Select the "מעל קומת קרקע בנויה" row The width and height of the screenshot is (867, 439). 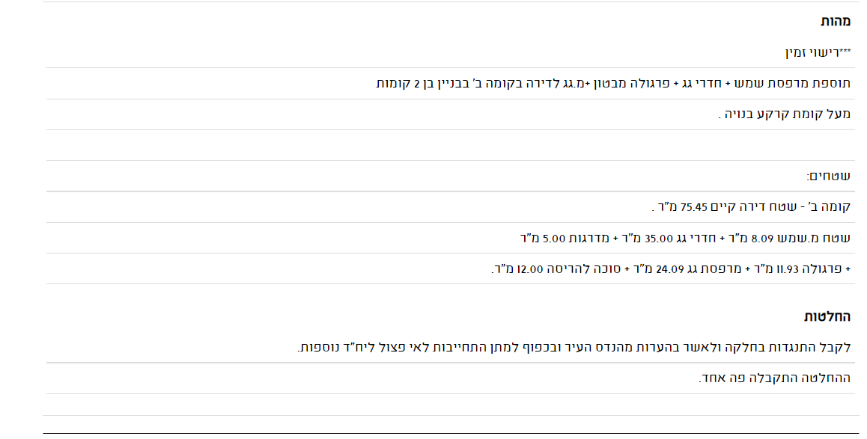785,114
